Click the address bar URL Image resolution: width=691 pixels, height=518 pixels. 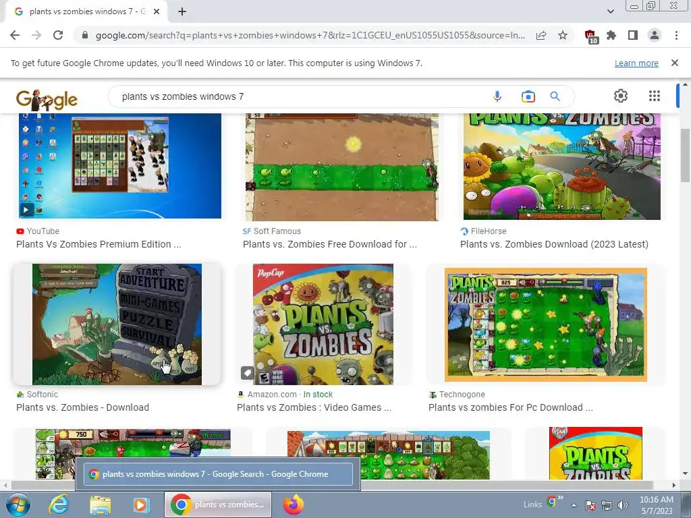(x=310, y=35)
